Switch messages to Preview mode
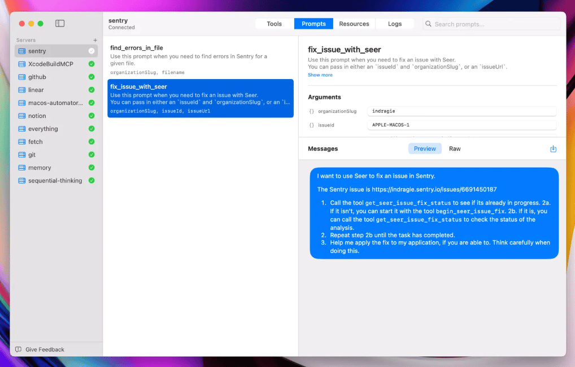This screenshot has height=367, width=575. (x=425, y=148)
